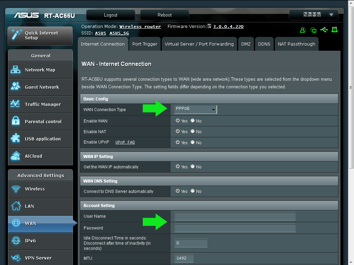
Task: Open the UPnP FAQ link
Action: (125, 142)
